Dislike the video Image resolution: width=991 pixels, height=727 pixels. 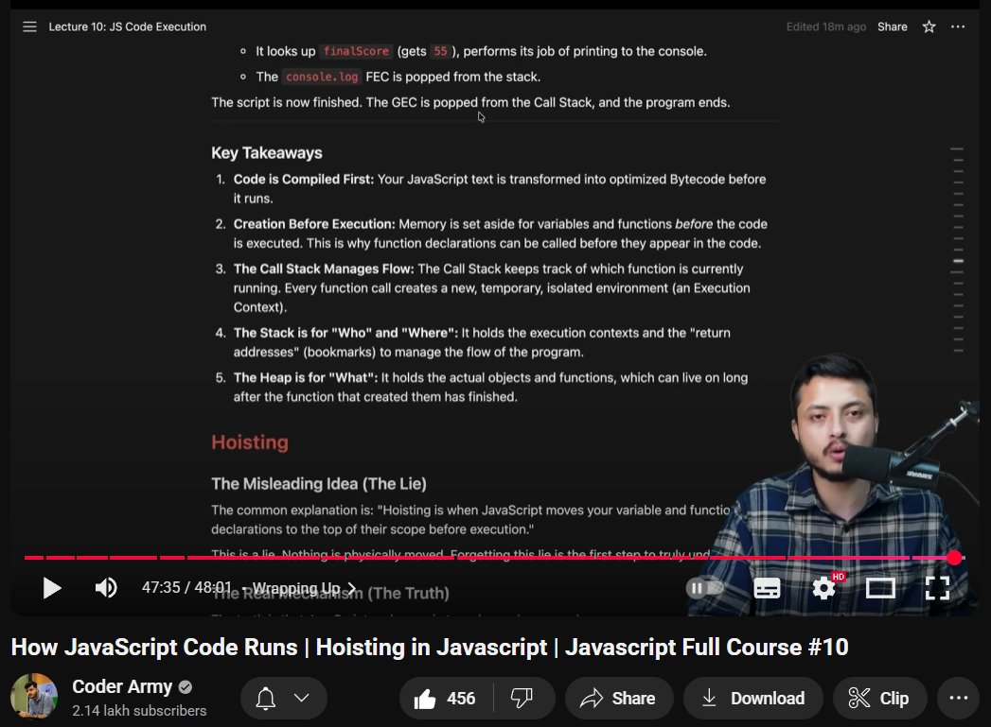point(522,698)
